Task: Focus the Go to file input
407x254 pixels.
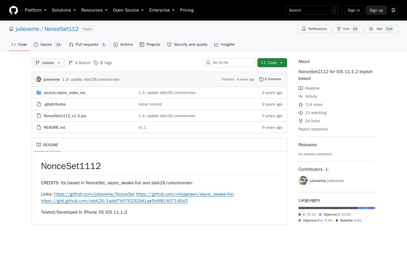Action: [229, 63]
